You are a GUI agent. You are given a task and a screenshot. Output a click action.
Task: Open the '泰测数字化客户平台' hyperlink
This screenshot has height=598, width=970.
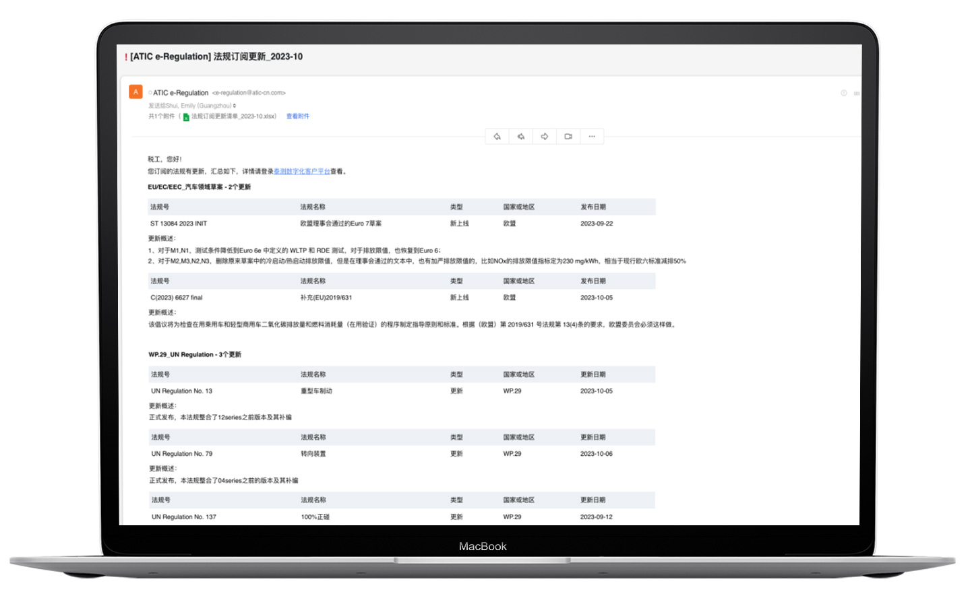click(x=301, y=172)
